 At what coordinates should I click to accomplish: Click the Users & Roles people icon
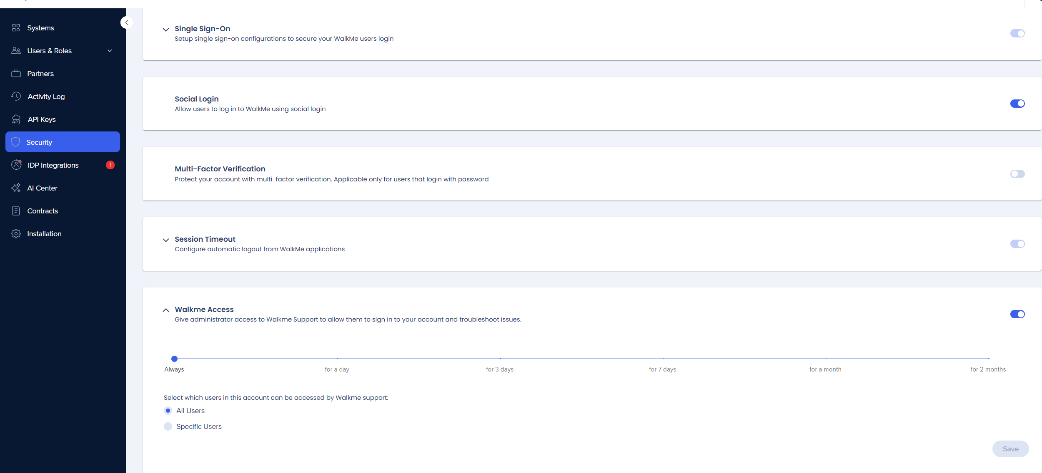click(x=16, y=51)
